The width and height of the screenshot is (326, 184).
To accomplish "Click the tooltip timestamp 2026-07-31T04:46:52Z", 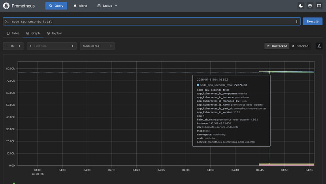I will [213, 79].
